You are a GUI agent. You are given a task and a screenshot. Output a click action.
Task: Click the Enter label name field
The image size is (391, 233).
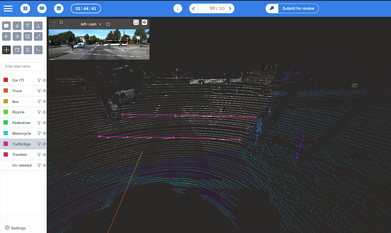pos(23,66)
